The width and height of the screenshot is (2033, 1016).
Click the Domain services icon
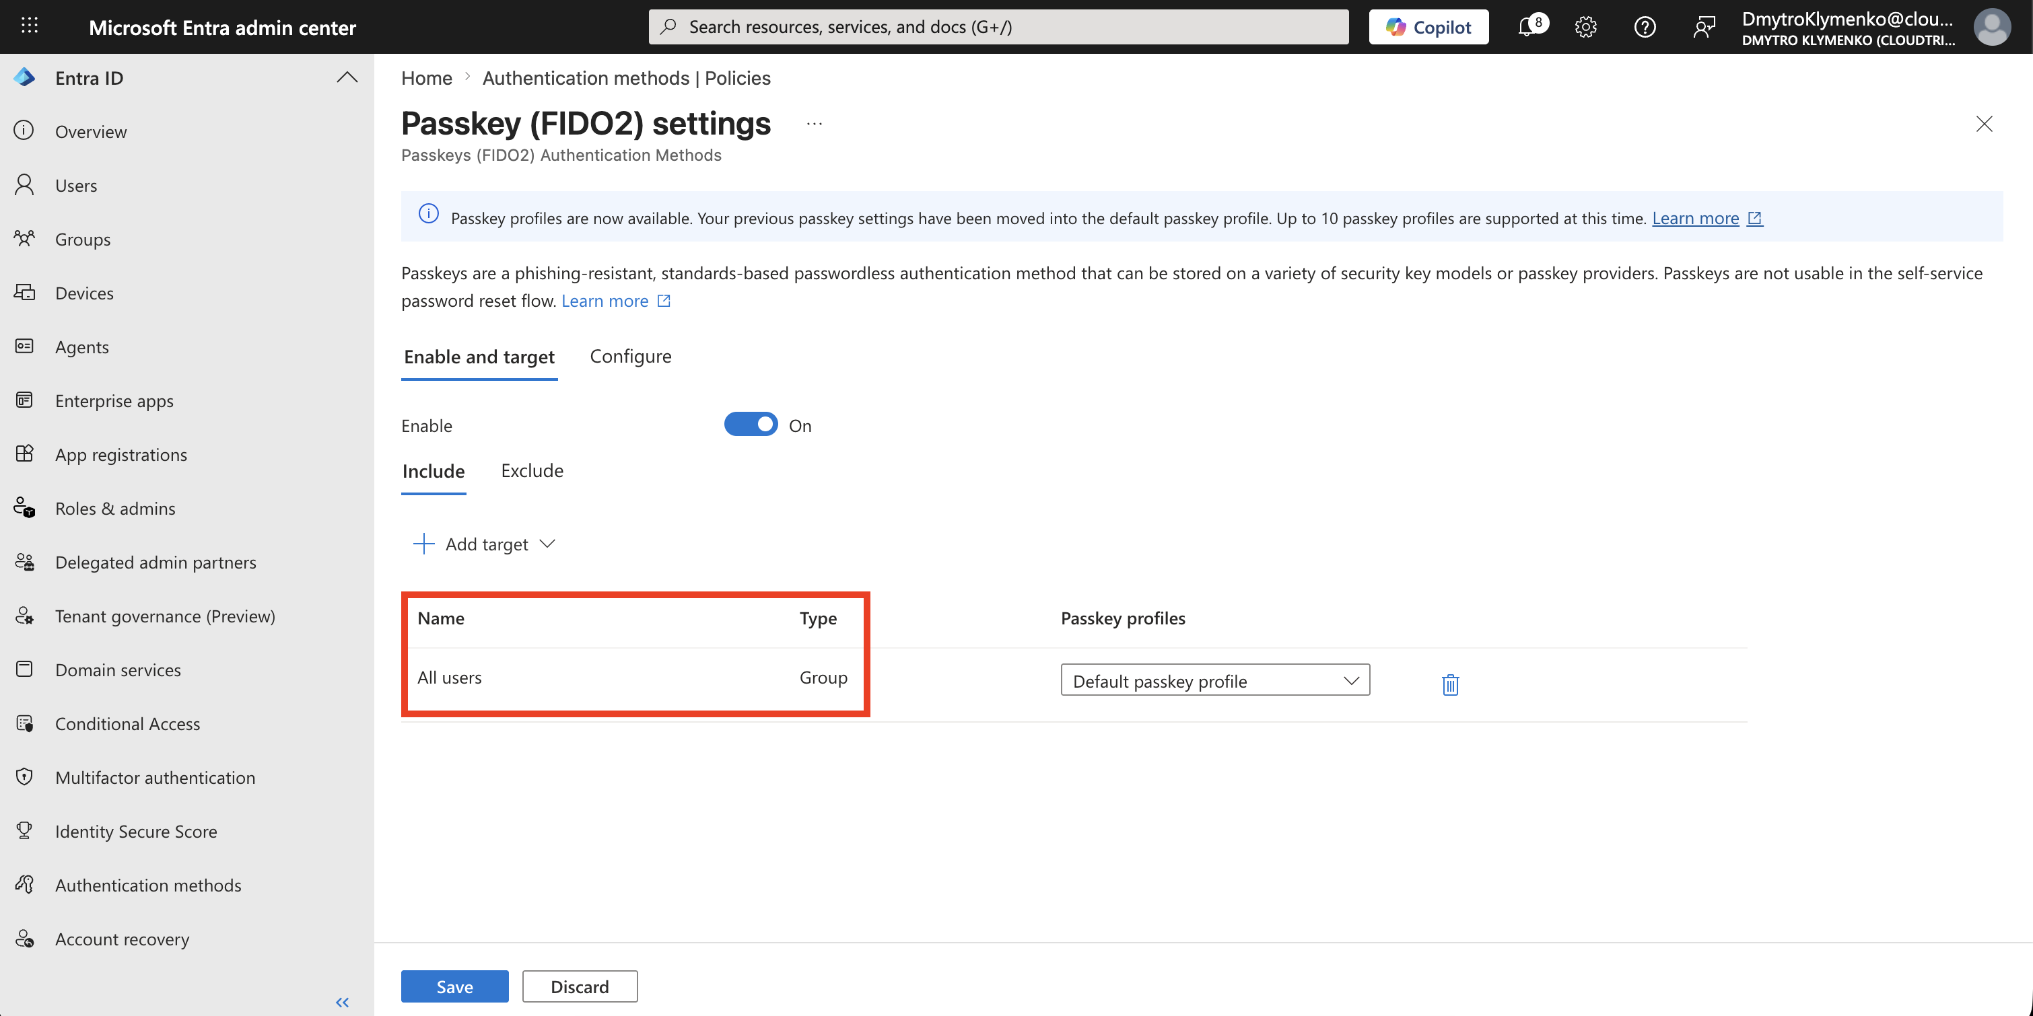click(24, 669)
